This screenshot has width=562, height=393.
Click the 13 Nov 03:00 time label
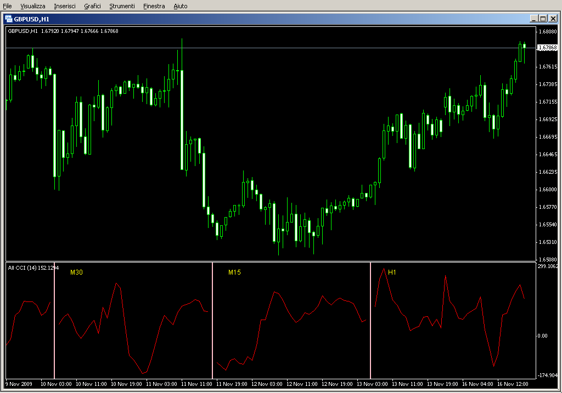coord(372,384)
